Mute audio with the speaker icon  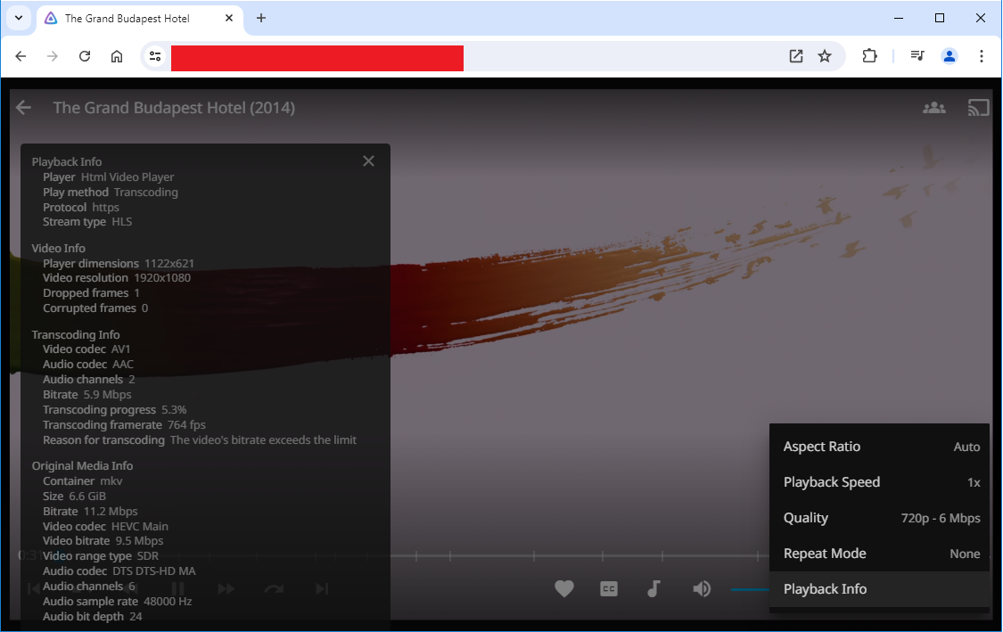(702, 588)
